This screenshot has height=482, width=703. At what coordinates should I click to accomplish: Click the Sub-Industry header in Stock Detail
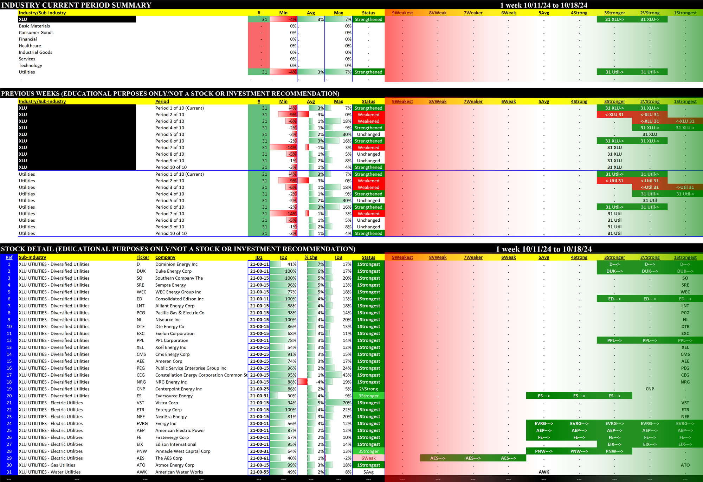tap(32, 258)
